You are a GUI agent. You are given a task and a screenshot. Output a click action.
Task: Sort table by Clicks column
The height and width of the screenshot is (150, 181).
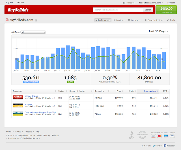pyautogui.click(x=130, y=91)
